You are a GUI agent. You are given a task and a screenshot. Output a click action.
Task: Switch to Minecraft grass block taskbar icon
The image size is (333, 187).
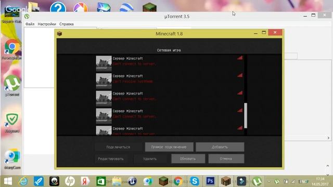163,181
